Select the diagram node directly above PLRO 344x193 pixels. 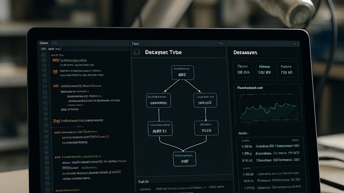click(x=205, y=100)
